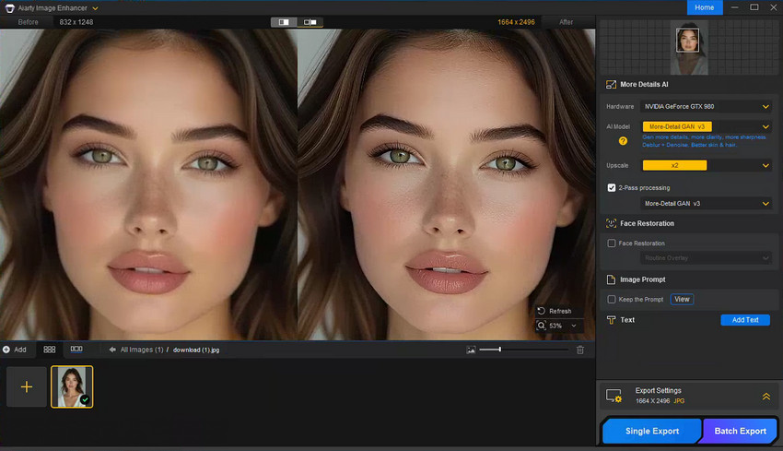The height and width of the screenshot is (451, 783).
Task: Enable the Face Restoration checkbox
Action: (x=612, y=243)
